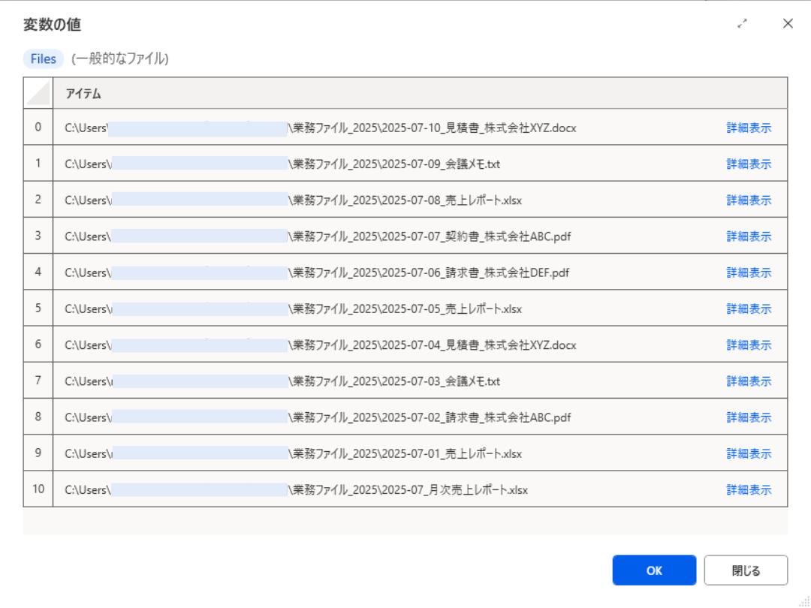Click file path 2025-07-02_請求書_株式会社ABC.pdf
The image size is (811, 608).
pos(318,417)
